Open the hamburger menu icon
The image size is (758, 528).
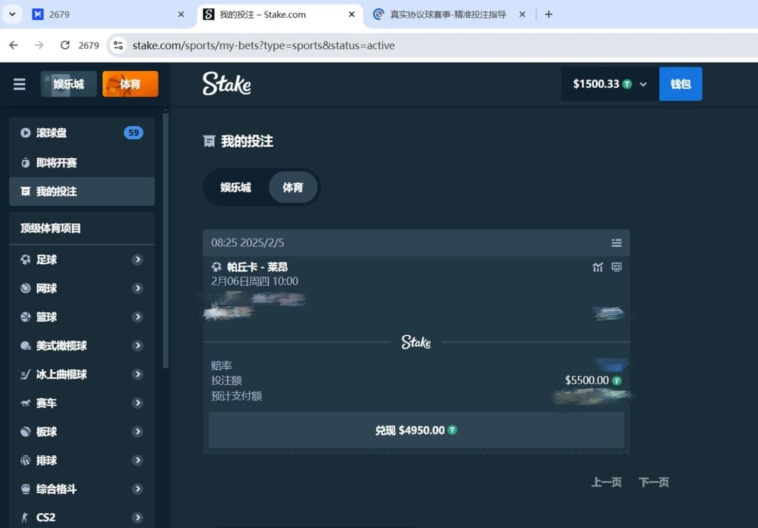20,84
